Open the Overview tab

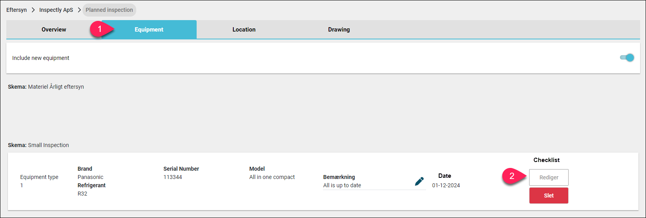(54, 30)
